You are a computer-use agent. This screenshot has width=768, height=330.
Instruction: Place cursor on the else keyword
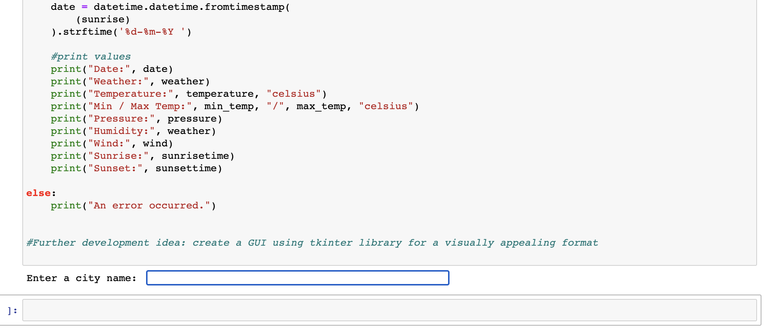click(x=38, y=193)
